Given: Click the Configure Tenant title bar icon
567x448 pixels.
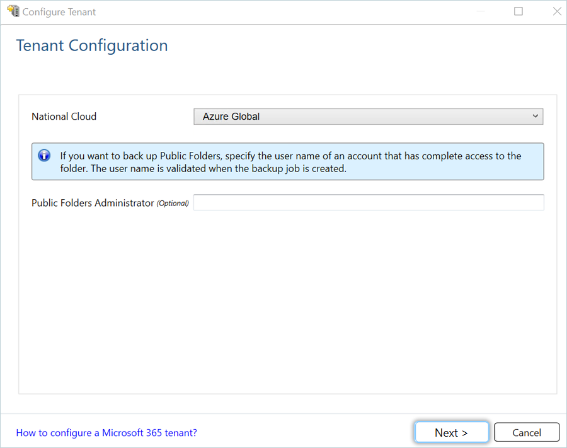Looking at the screenshot, I should 13,11.
